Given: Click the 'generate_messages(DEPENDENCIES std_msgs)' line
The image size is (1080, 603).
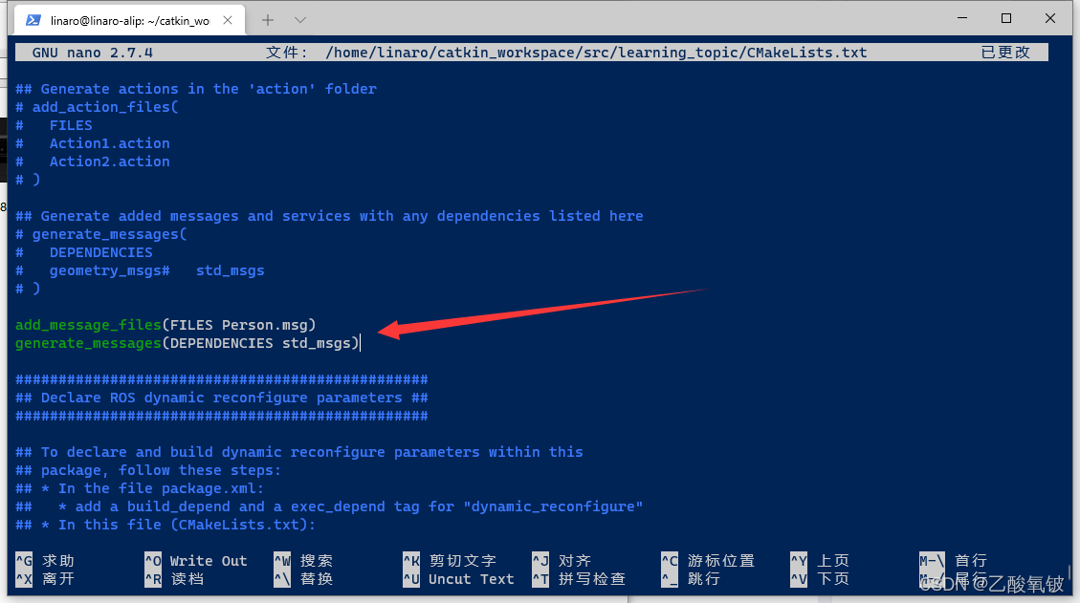Looking at the screenshot, I should 187,343.
